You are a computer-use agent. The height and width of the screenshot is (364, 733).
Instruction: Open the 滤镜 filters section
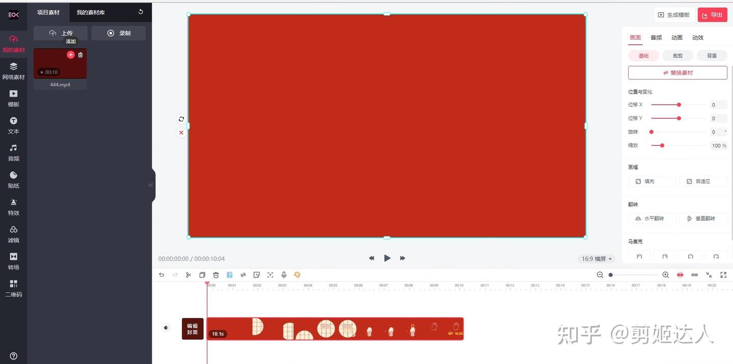(x=13, y=234)
